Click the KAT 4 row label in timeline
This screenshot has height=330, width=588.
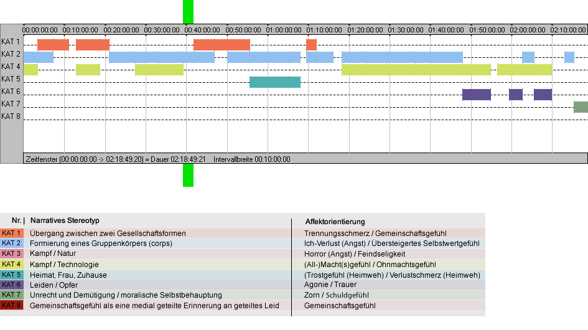[x=11, y=67]
